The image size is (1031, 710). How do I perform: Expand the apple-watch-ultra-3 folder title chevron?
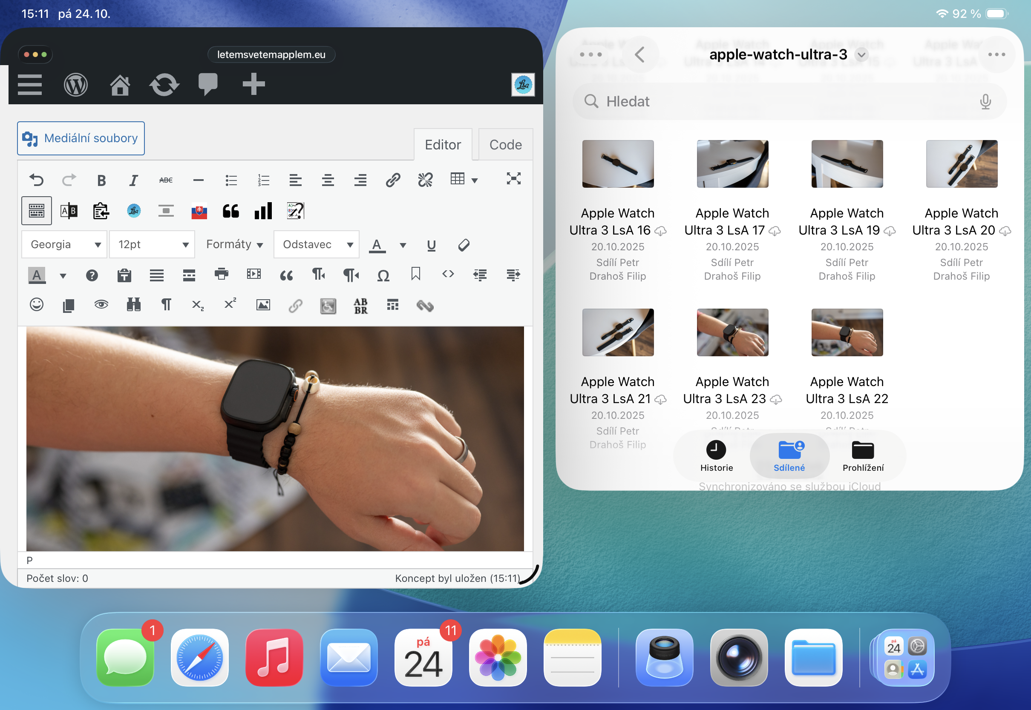click(x=862, y=55)
